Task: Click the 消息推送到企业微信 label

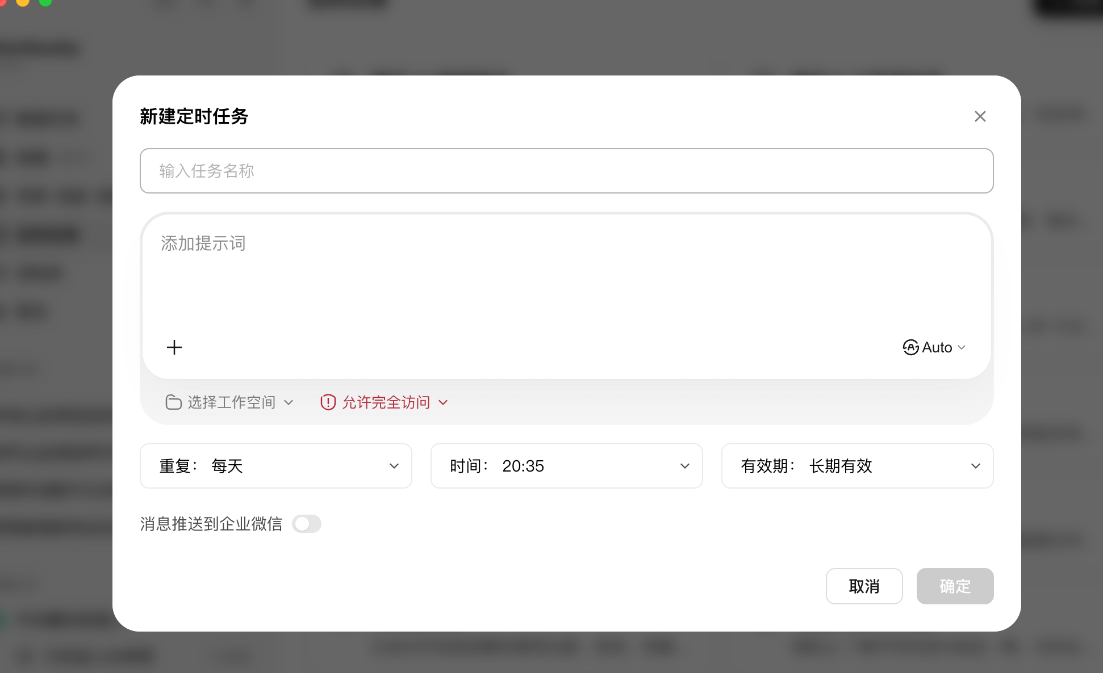Action: click(x=211, y=524)
